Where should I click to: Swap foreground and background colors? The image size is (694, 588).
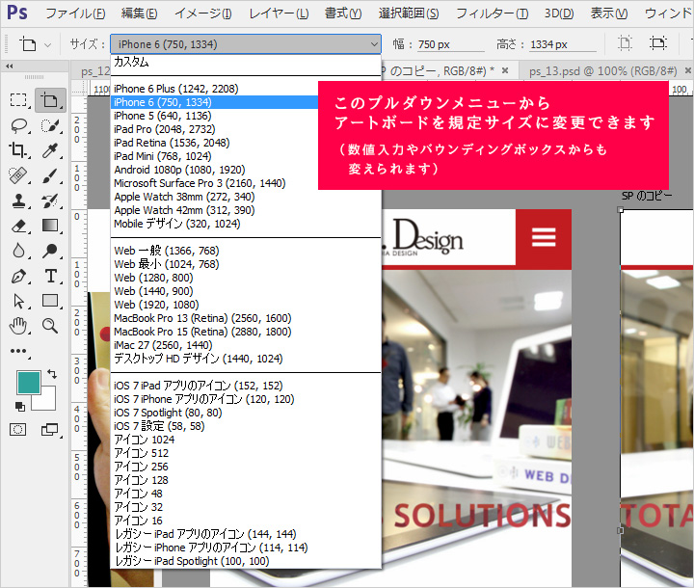pyautogui.click(x=52, y=374)
